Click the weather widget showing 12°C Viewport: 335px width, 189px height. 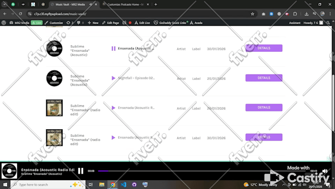click(260, 185)
